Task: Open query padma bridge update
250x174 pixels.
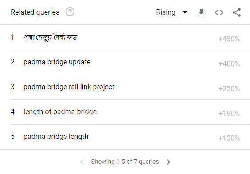Action: [57, 62]
